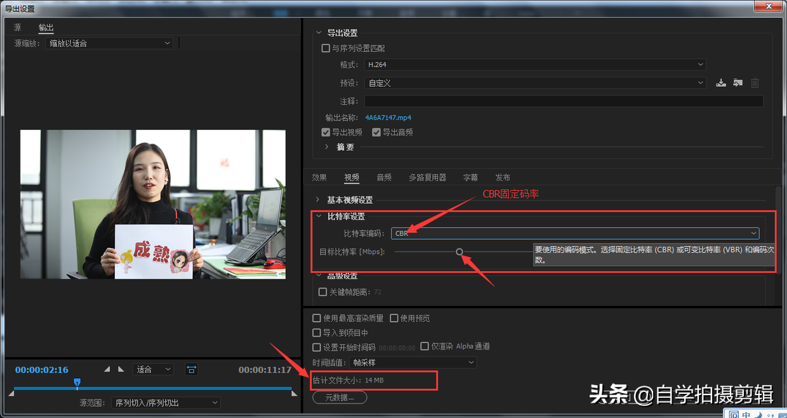Screen dimensions: 787x418
Task: Delete the custom preset with trash icon
Action: tap(754, 82)
